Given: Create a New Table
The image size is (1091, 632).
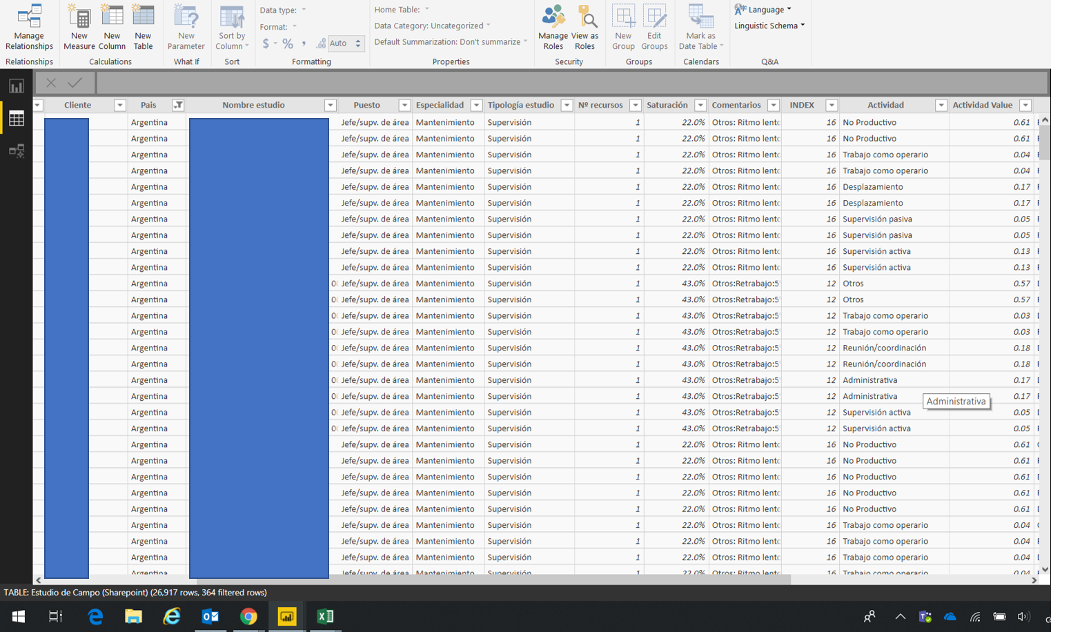Looking at the screenshot, I should coord(143,27).
